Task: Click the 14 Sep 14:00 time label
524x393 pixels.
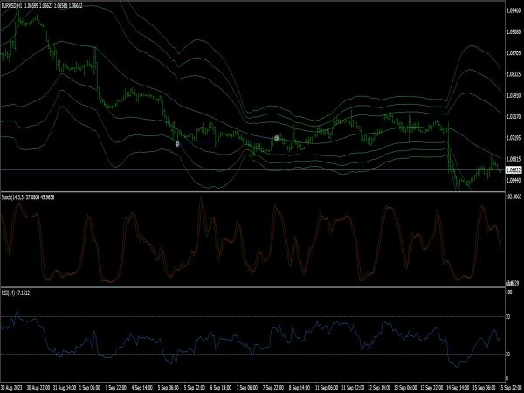Action: [x=458, y=388]
